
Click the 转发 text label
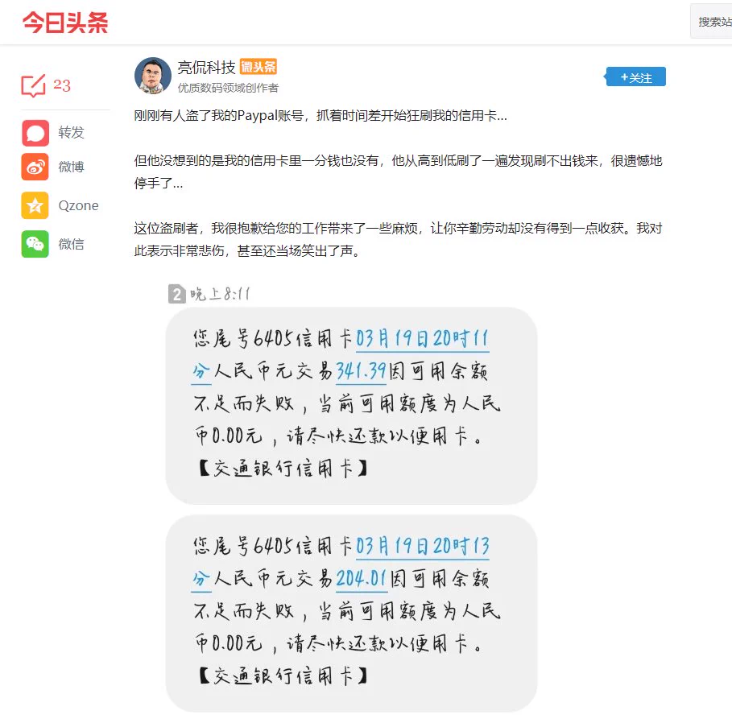[71, 133]
